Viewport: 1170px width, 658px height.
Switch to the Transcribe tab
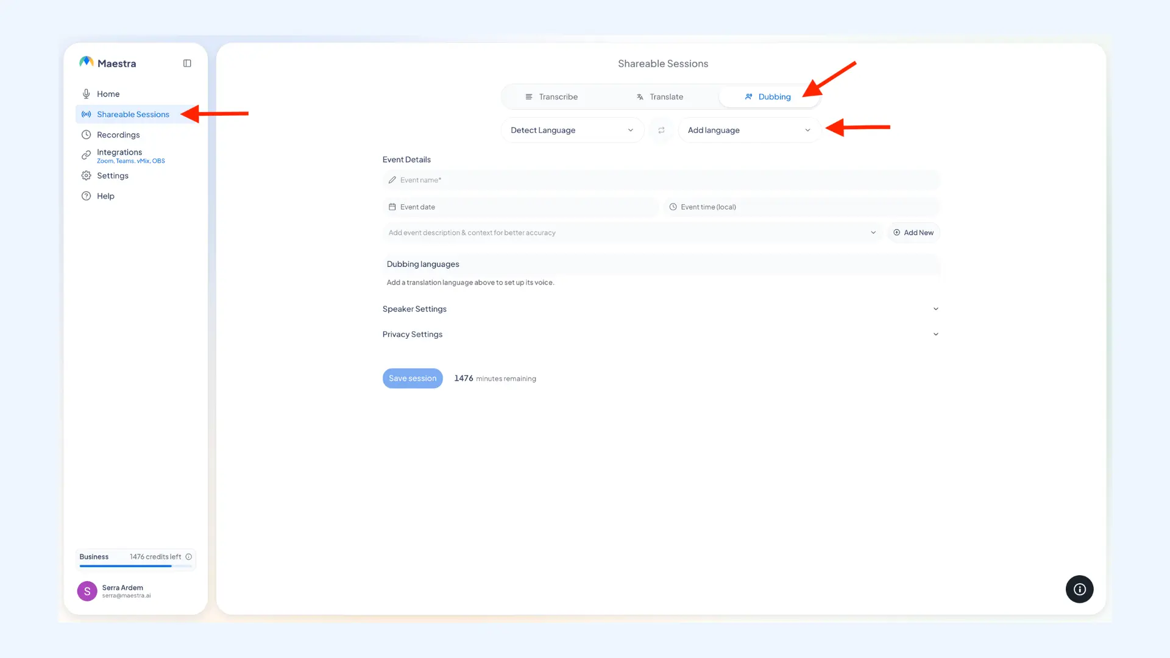[x=551, y=97]
